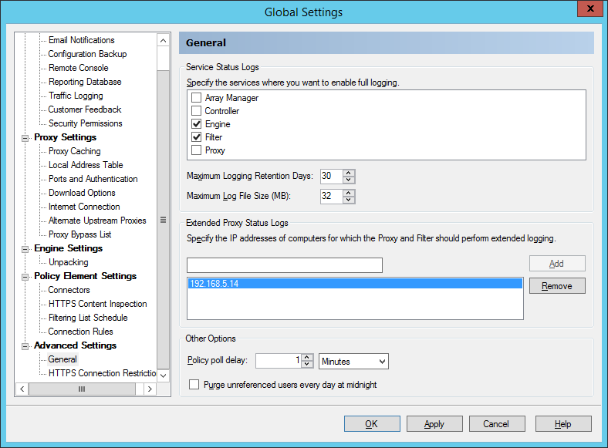This screenshot has width=608, height=448.
Task: Click OK to save settings
Action: (x=371, y=424)
